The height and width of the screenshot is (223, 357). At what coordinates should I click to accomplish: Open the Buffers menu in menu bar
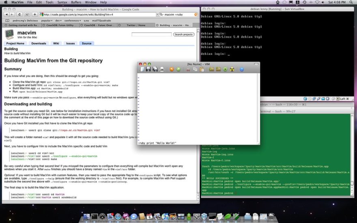point(76,2)
